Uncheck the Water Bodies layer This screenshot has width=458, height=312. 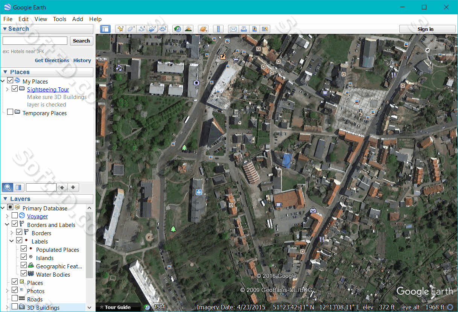24,274
